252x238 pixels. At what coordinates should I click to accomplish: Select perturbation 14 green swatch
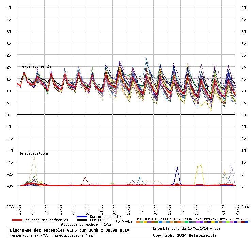pyautogui.click(x=187, y=222)
